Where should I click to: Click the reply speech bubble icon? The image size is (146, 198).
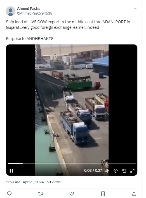pos(9,194)
